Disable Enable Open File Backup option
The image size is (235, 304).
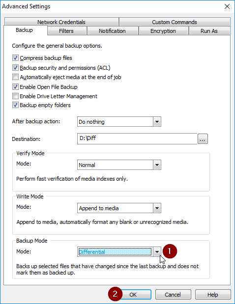pyautogui.click(x=15, y=86)
